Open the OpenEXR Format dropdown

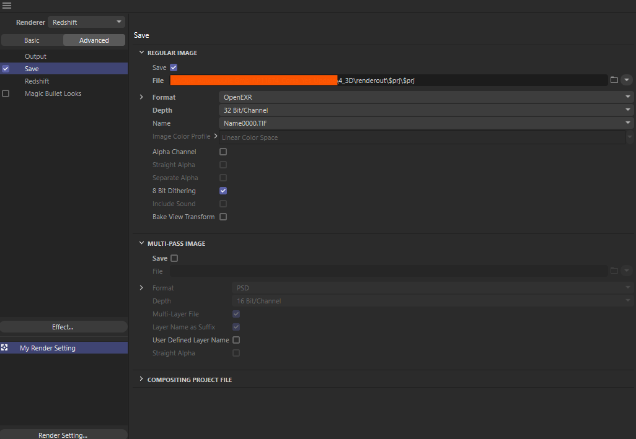(425, 97)
